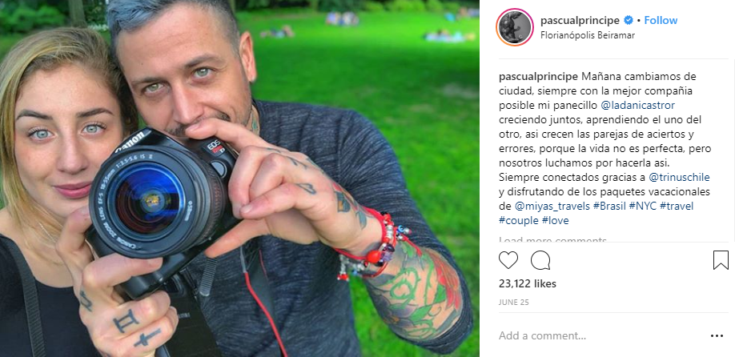Open the #travel hashtag
Image resolution: width=735 pixels, height=357 pixels.
pyautogui.click(x=677, y=207)
